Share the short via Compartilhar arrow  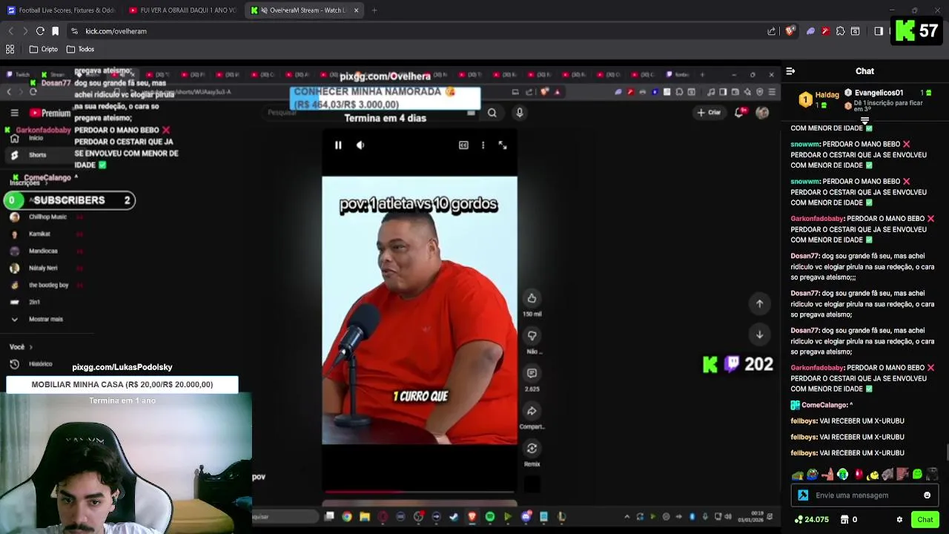tap(532, 411)
